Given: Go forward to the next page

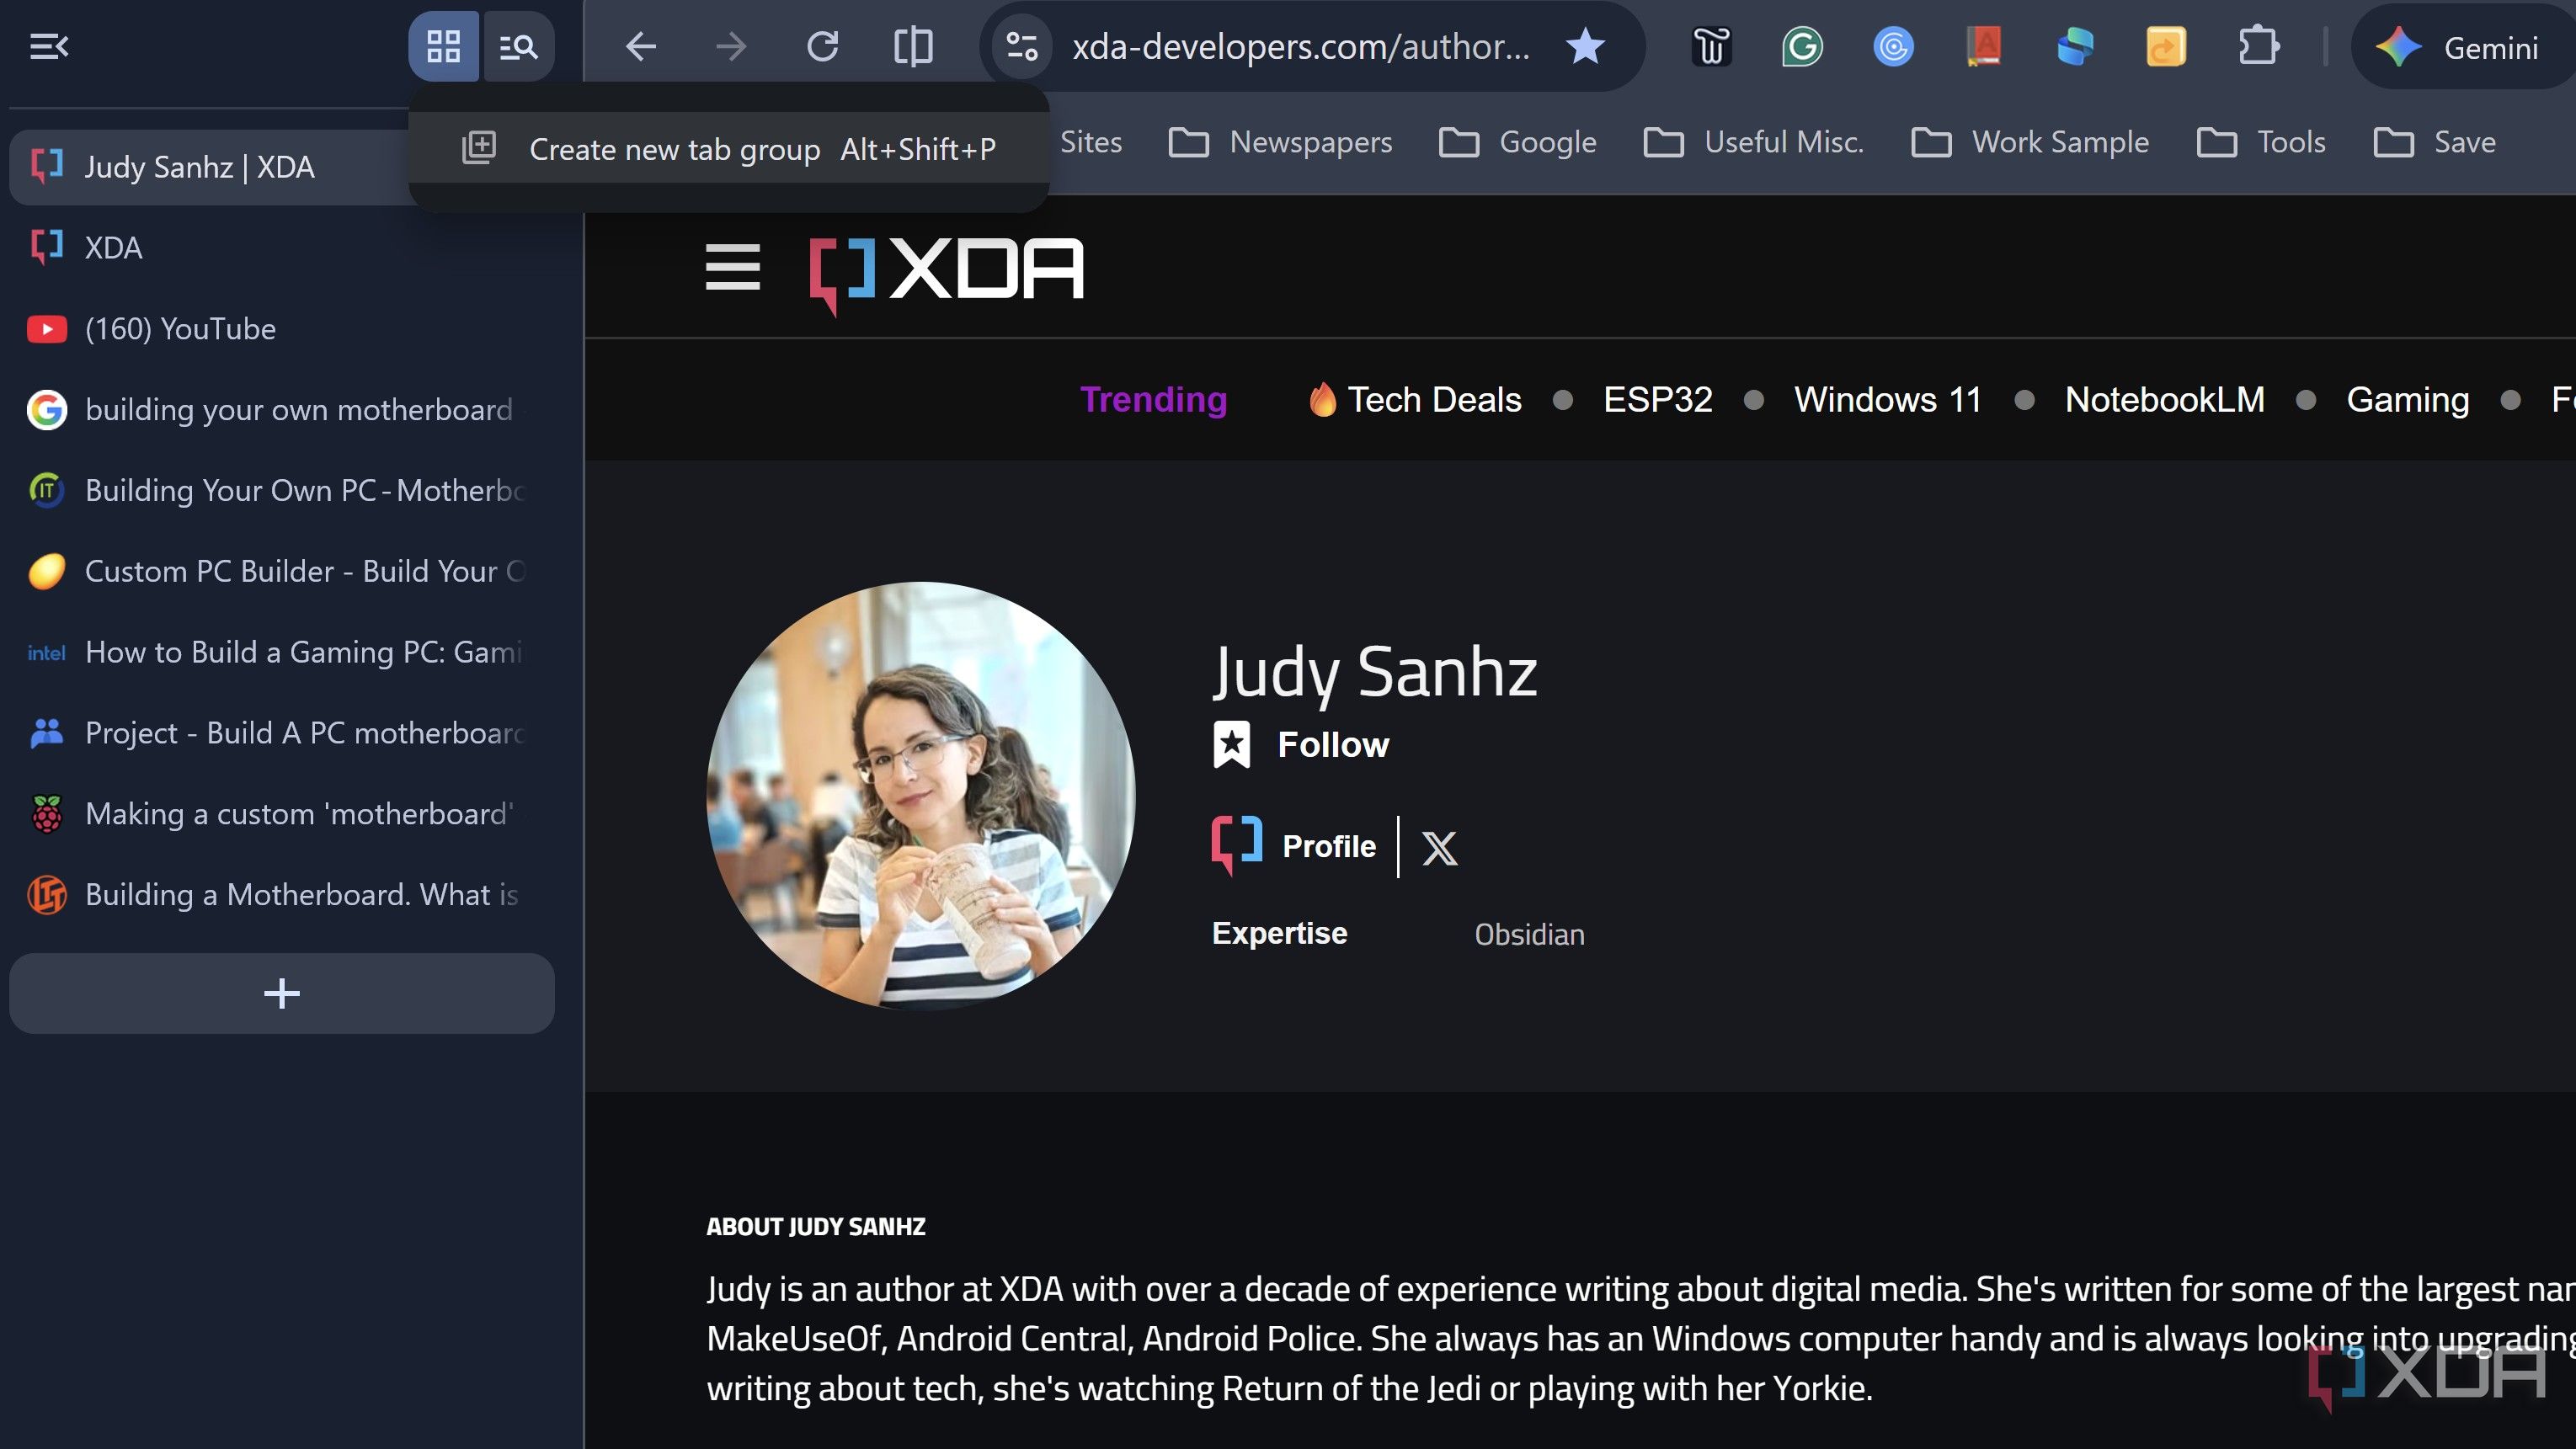Looking at the screenshot, I should pyautogui.click(x=732, y=46).
